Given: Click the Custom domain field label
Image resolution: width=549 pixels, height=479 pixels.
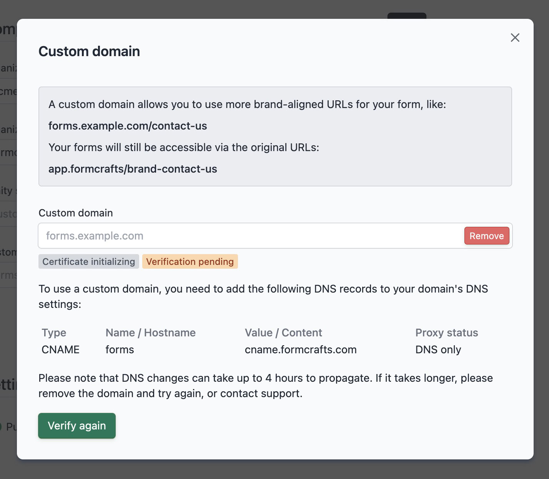Looking at the screenshot, I should click(76, 213).
